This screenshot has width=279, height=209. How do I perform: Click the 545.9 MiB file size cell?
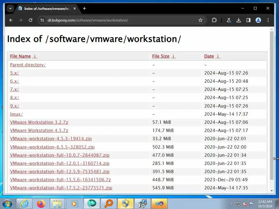(x=163, y=188)
